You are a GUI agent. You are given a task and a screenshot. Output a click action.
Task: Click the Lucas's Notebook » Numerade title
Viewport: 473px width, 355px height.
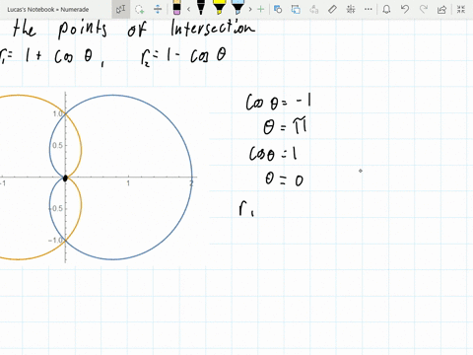pyautogui.click(x=48, y=10)
